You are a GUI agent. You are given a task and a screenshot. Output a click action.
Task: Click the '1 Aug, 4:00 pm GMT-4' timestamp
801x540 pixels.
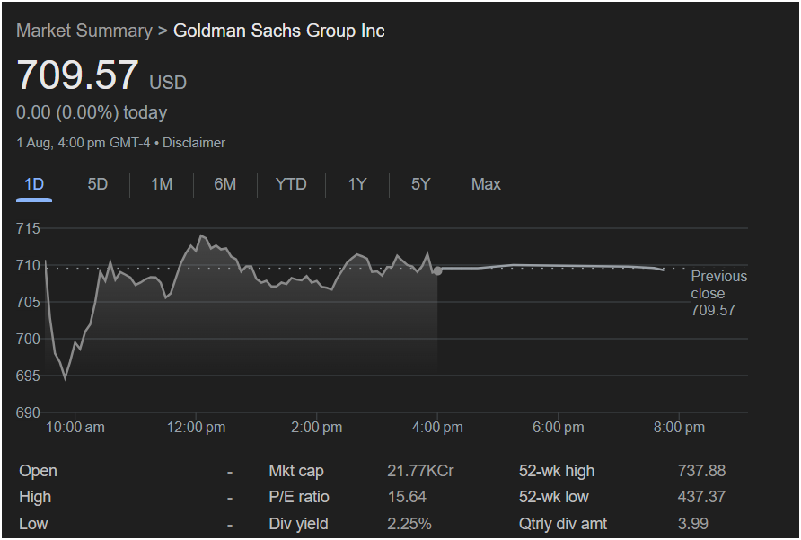(x=84, y=143)
